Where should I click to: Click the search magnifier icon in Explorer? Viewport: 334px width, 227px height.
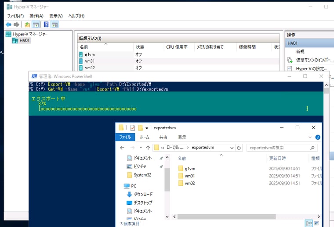tap(312, 148)
